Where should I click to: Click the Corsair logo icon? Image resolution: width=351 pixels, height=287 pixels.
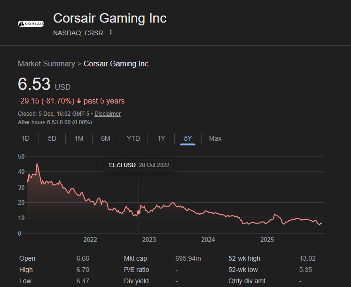click(31, 23)
